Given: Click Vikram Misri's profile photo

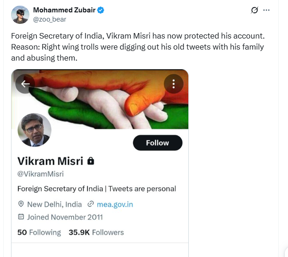Looking at the screenshot, I should [x=34, y=130].
